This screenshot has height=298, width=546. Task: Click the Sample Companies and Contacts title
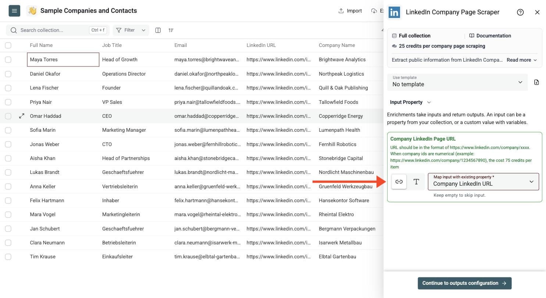coord(89,11)
